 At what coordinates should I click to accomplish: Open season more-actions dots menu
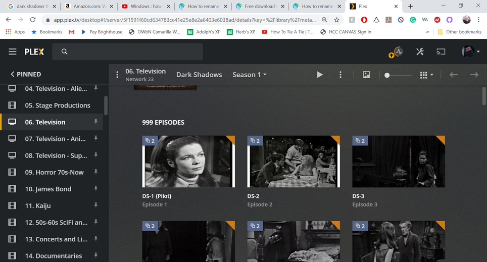(x=340, y=75)
